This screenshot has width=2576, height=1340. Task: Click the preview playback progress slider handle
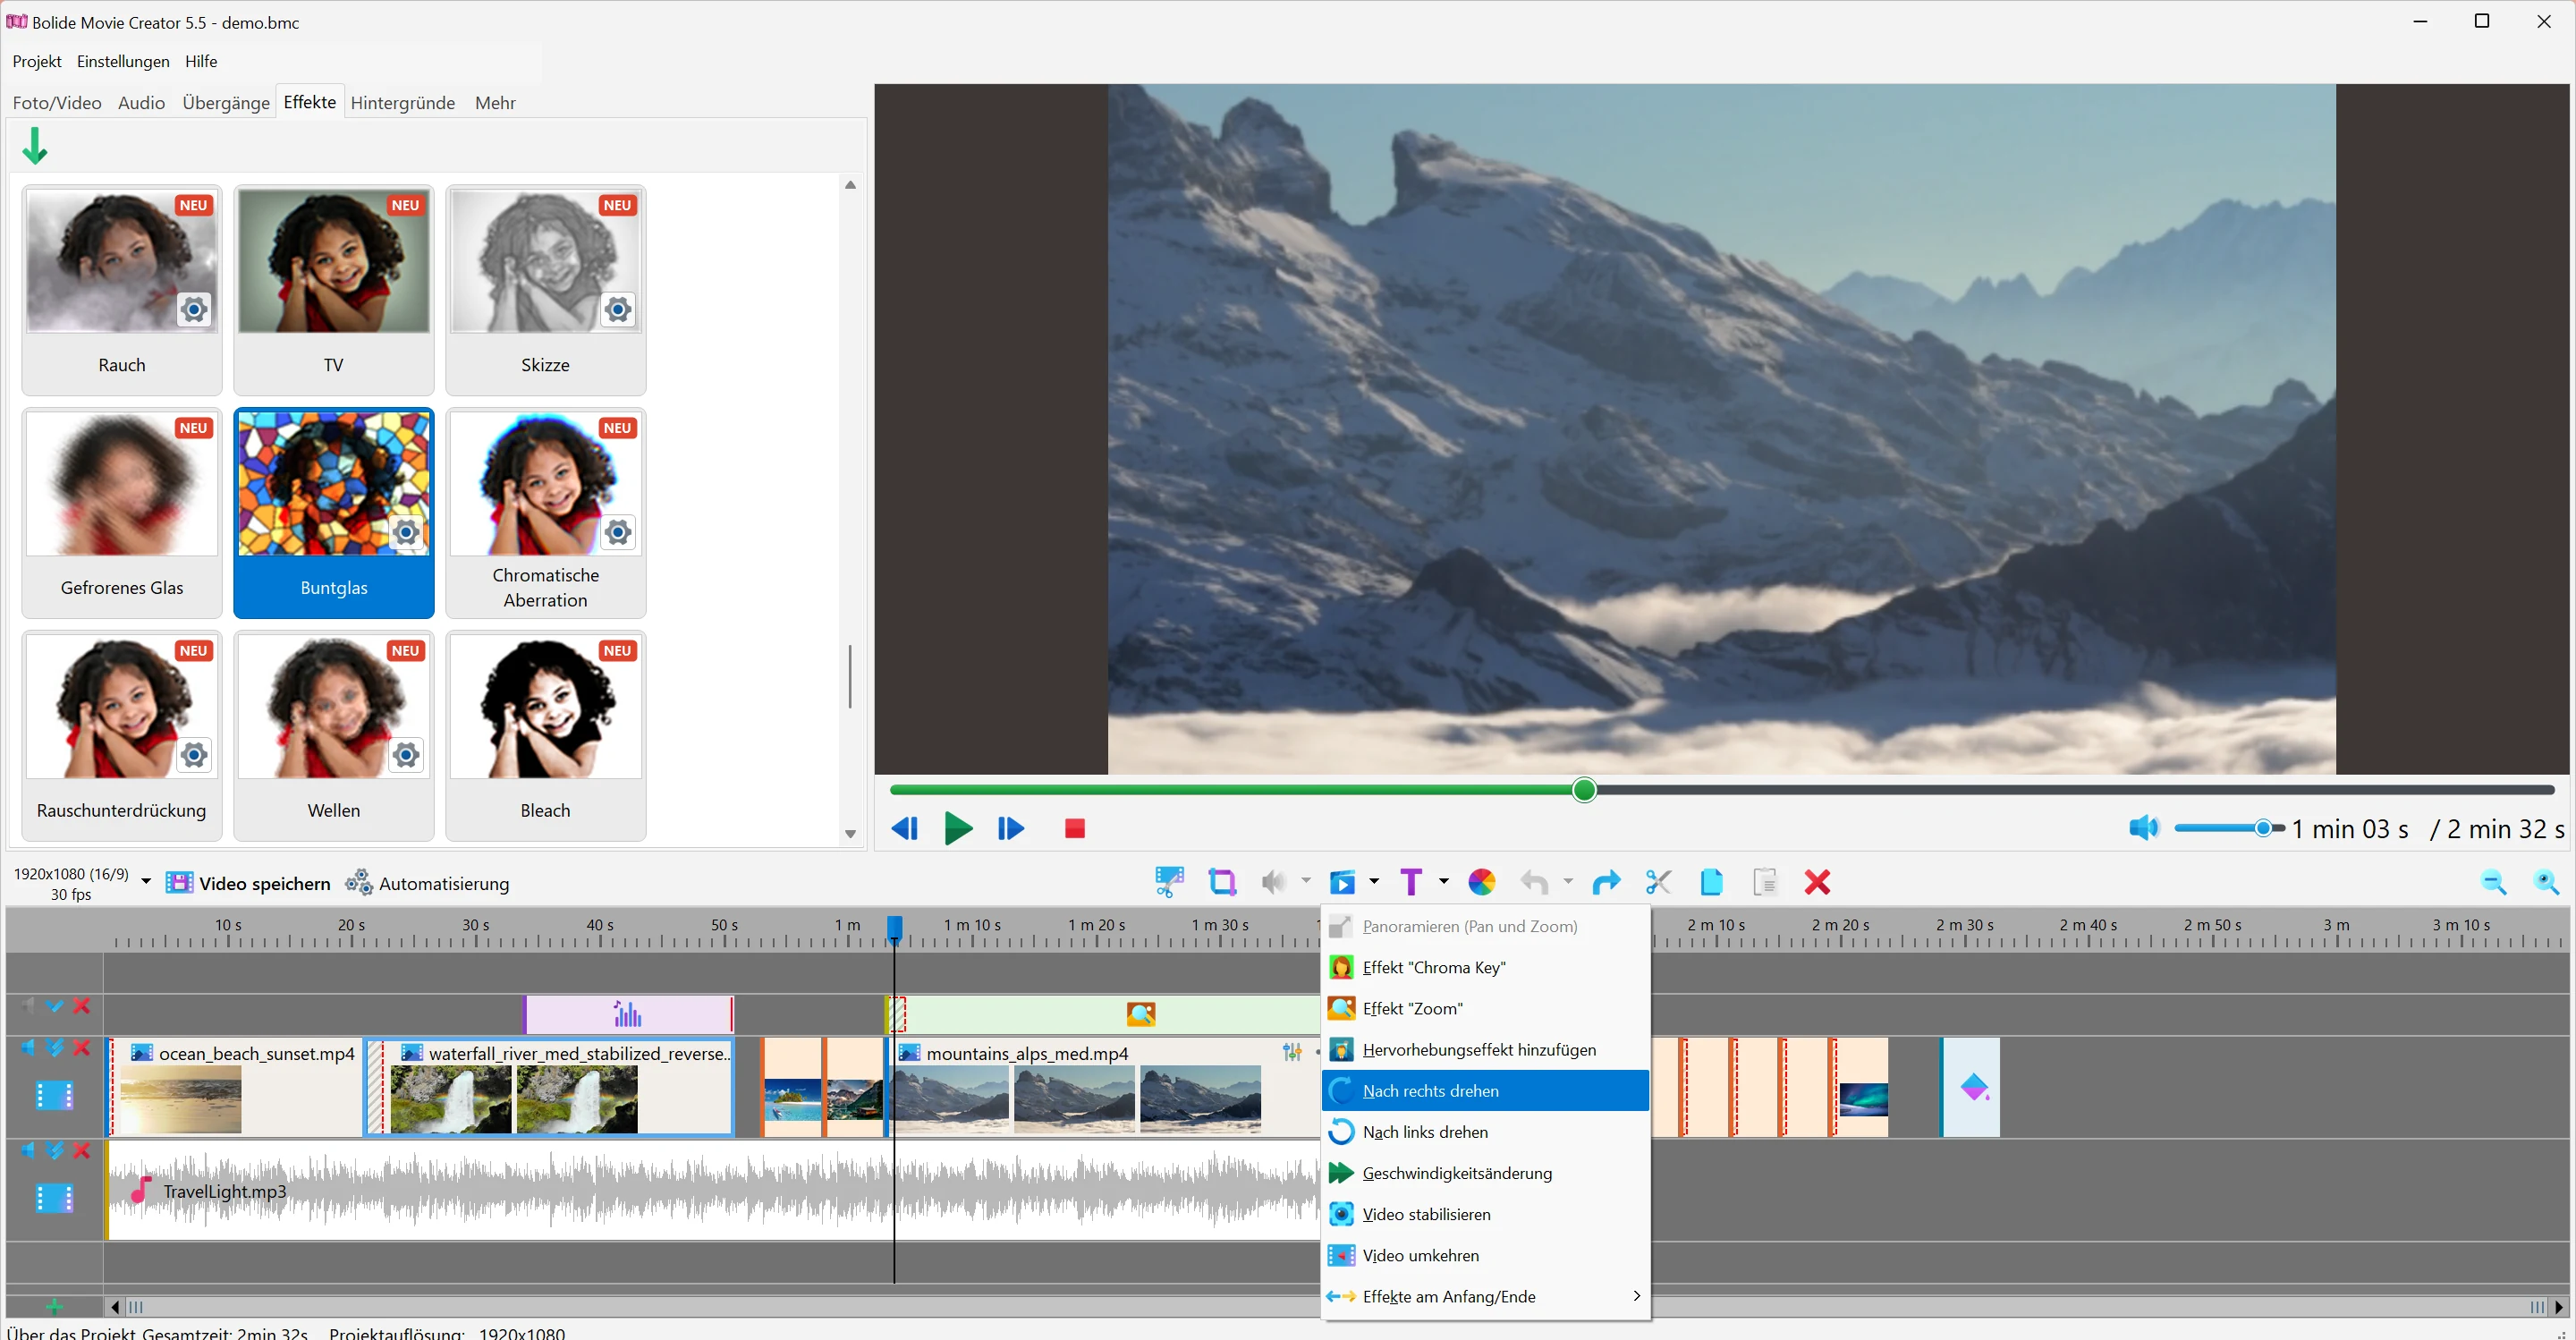pos(1584,790)
